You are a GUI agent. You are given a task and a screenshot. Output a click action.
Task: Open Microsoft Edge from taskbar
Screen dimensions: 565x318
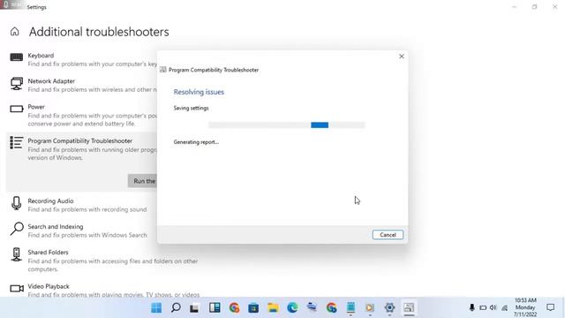tap(292, 307)
